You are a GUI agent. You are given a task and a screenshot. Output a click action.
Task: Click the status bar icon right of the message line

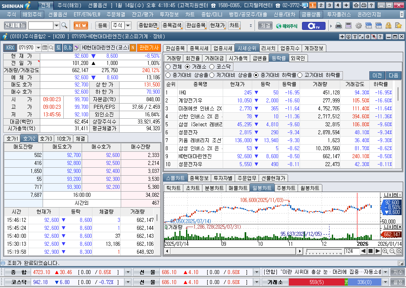tap(400, 263)
